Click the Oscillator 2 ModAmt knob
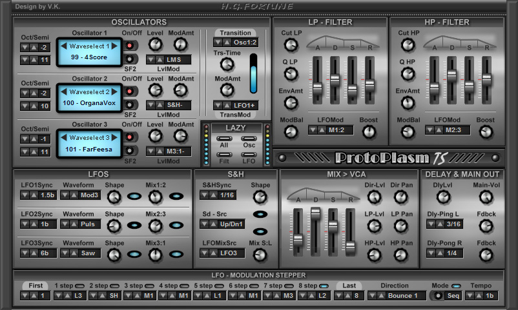Screen dimensions: 518x310 180,90
